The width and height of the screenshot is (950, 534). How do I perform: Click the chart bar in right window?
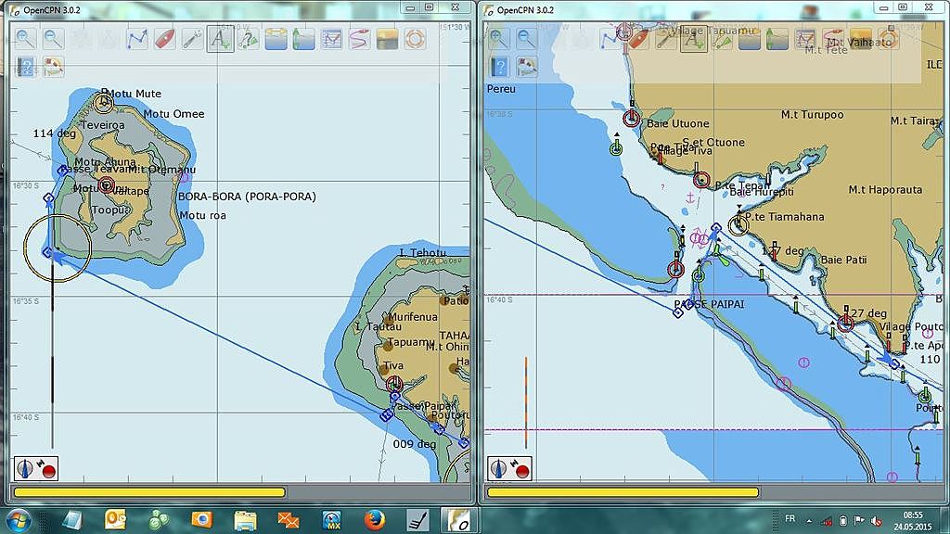[623, 492]
